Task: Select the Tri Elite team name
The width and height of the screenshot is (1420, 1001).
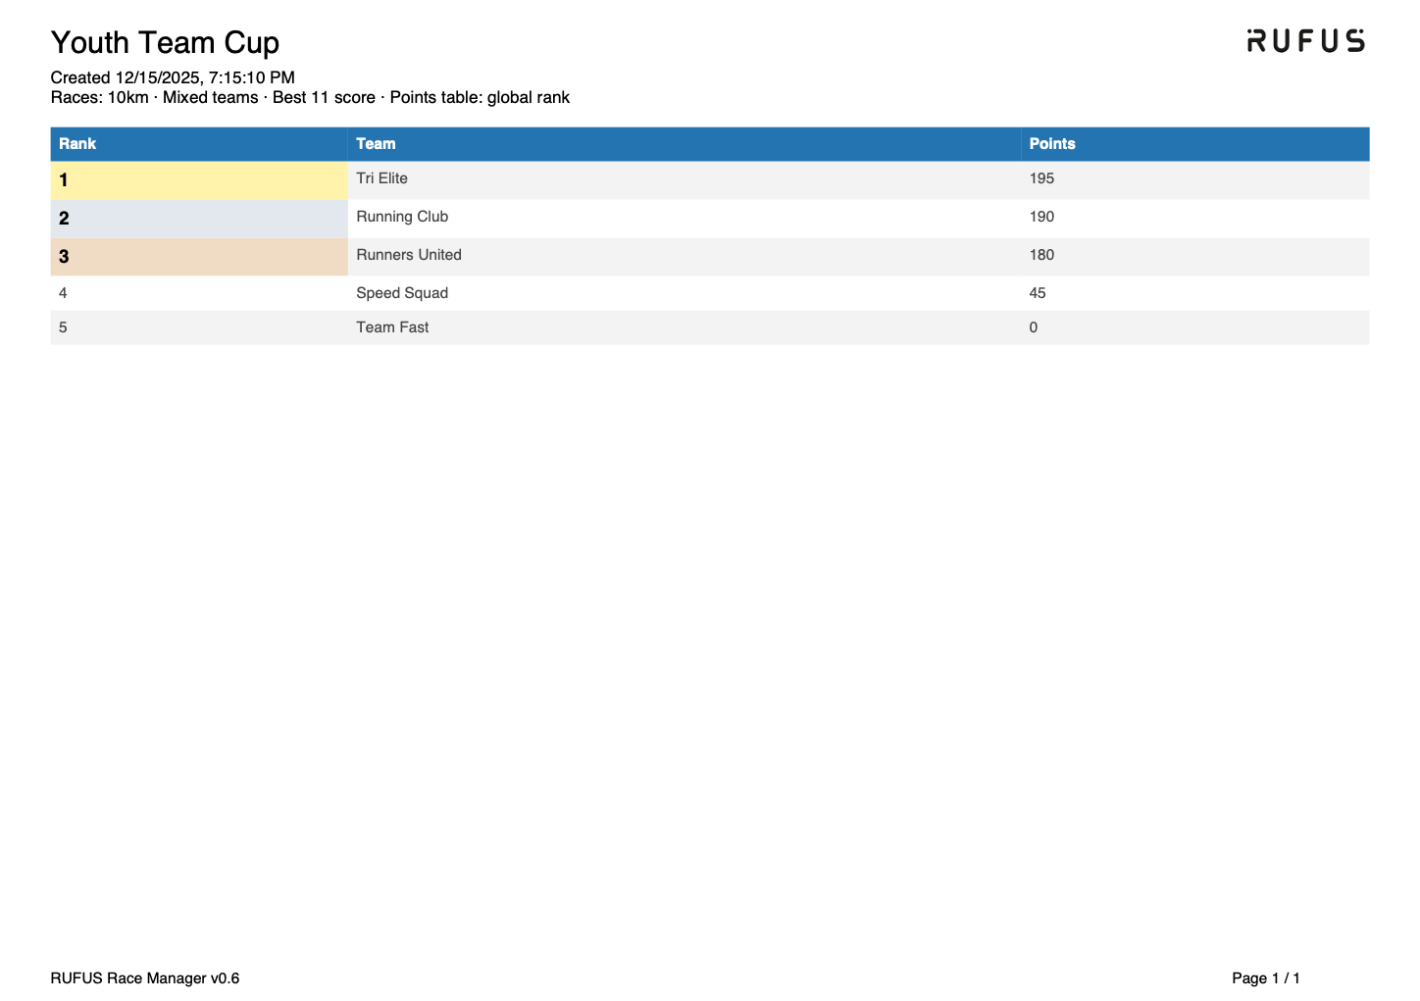Action: coord(381,178)
